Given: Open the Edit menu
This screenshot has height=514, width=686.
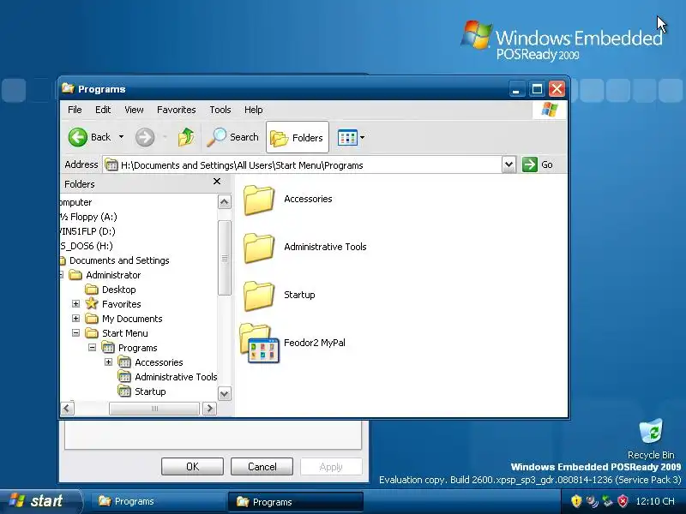Looking at the screenshot, I should (x=103, y=110).
